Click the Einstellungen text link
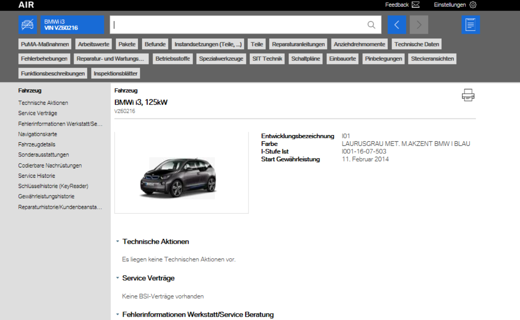Viewport: 520px width, 320px height. 450,5
